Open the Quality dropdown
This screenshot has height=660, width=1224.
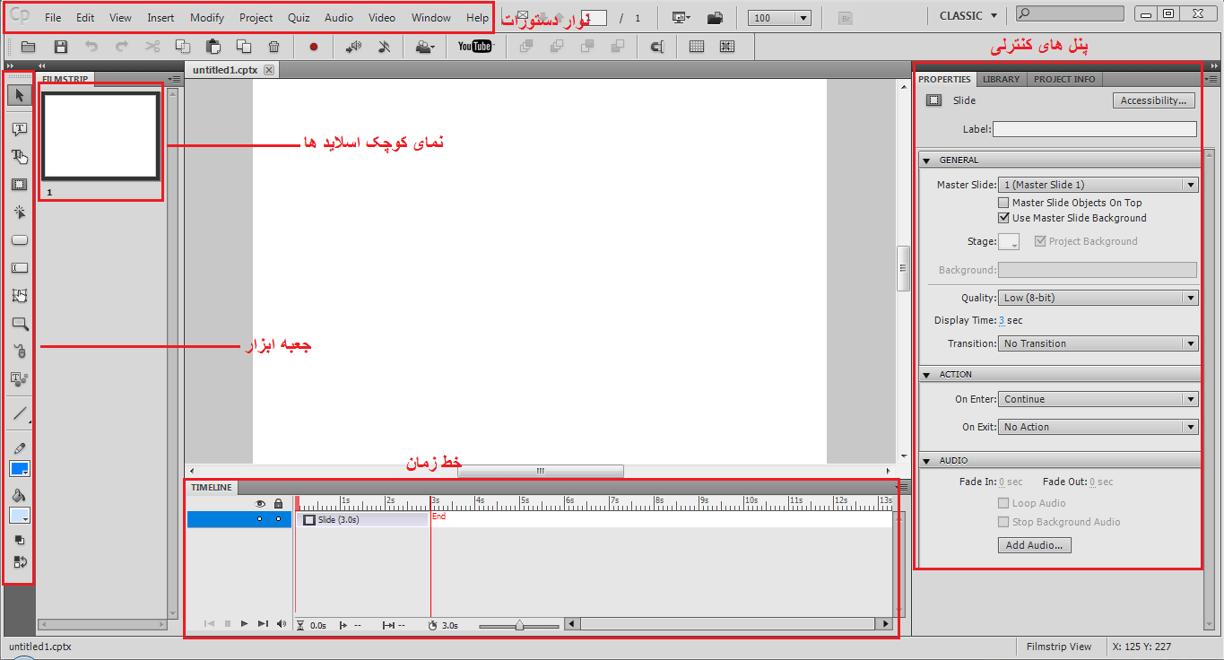(1098, 298)
